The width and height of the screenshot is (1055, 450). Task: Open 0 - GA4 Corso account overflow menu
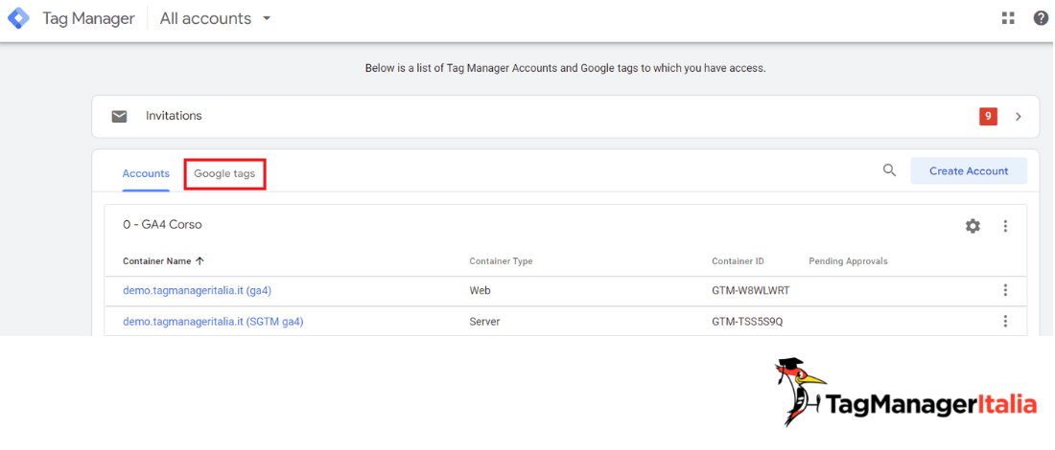coord(1005,226)
